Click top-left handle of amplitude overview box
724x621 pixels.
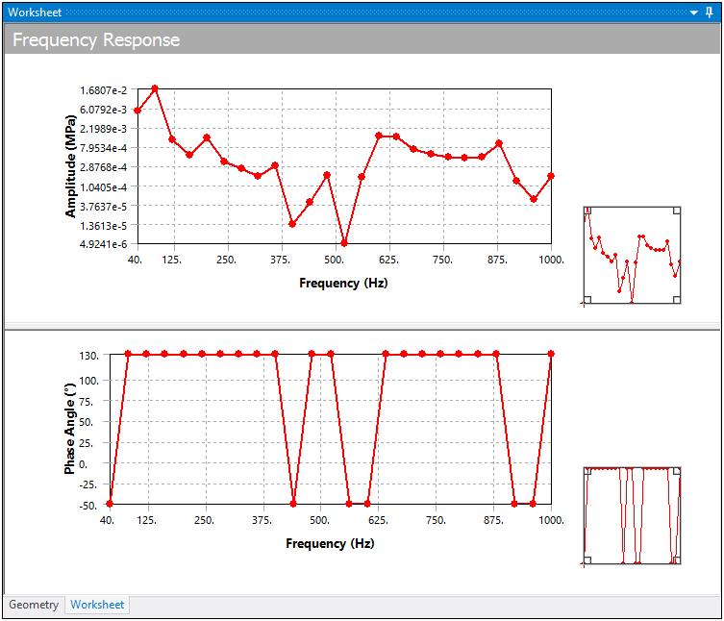[x=587, y=210]
